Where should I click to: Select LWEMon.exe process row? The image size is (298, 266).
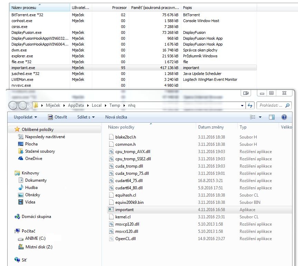(x=133, y=79)
